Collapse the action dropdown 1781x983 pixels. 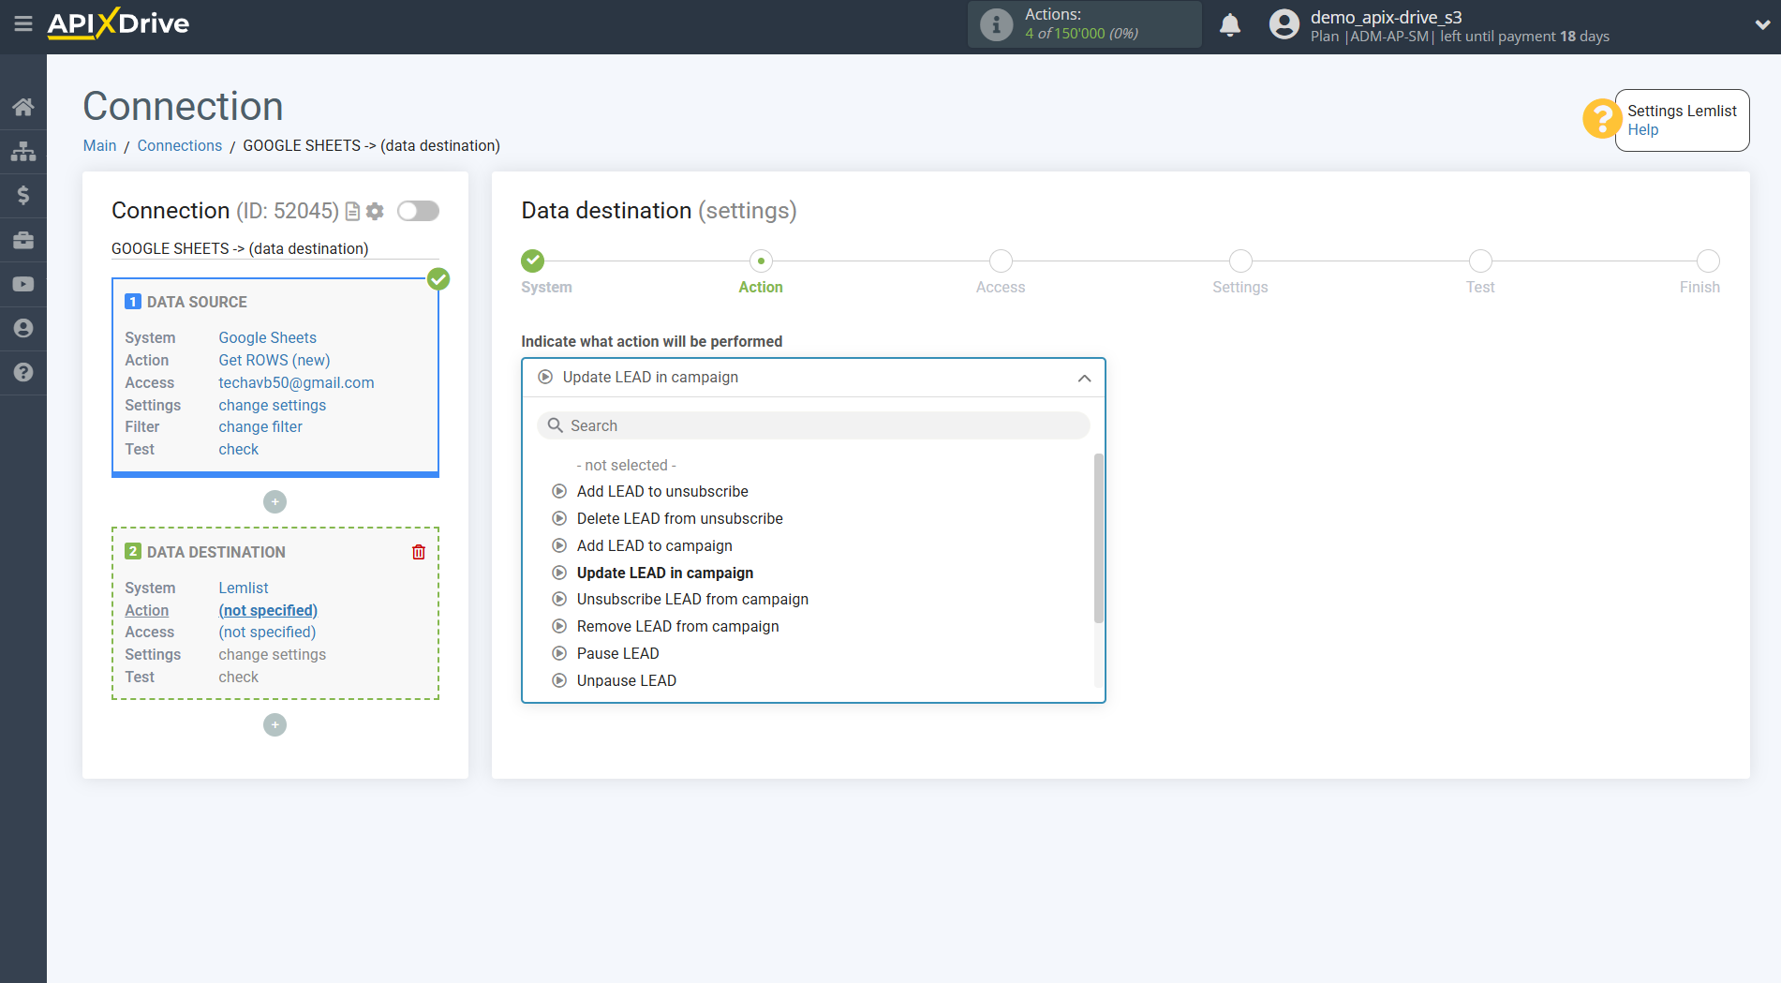(x=1084, y=378)
